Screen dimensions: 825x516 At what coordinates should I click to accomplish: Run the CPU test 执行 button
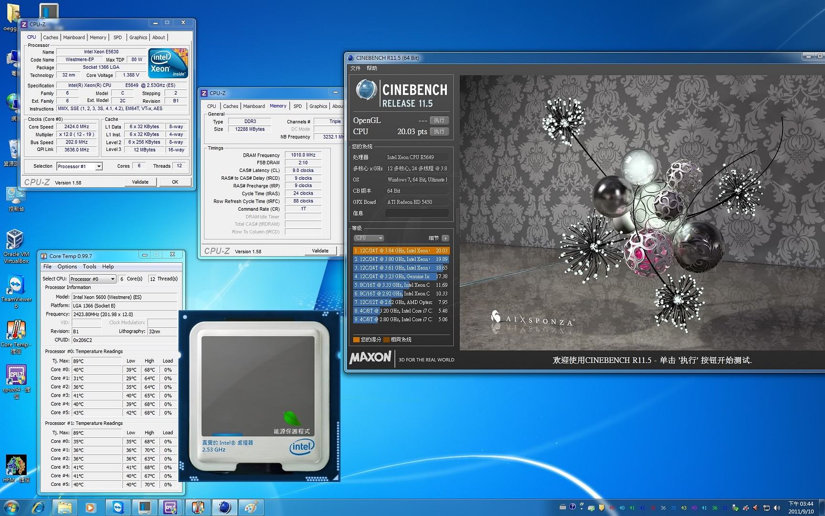(439, 131)
